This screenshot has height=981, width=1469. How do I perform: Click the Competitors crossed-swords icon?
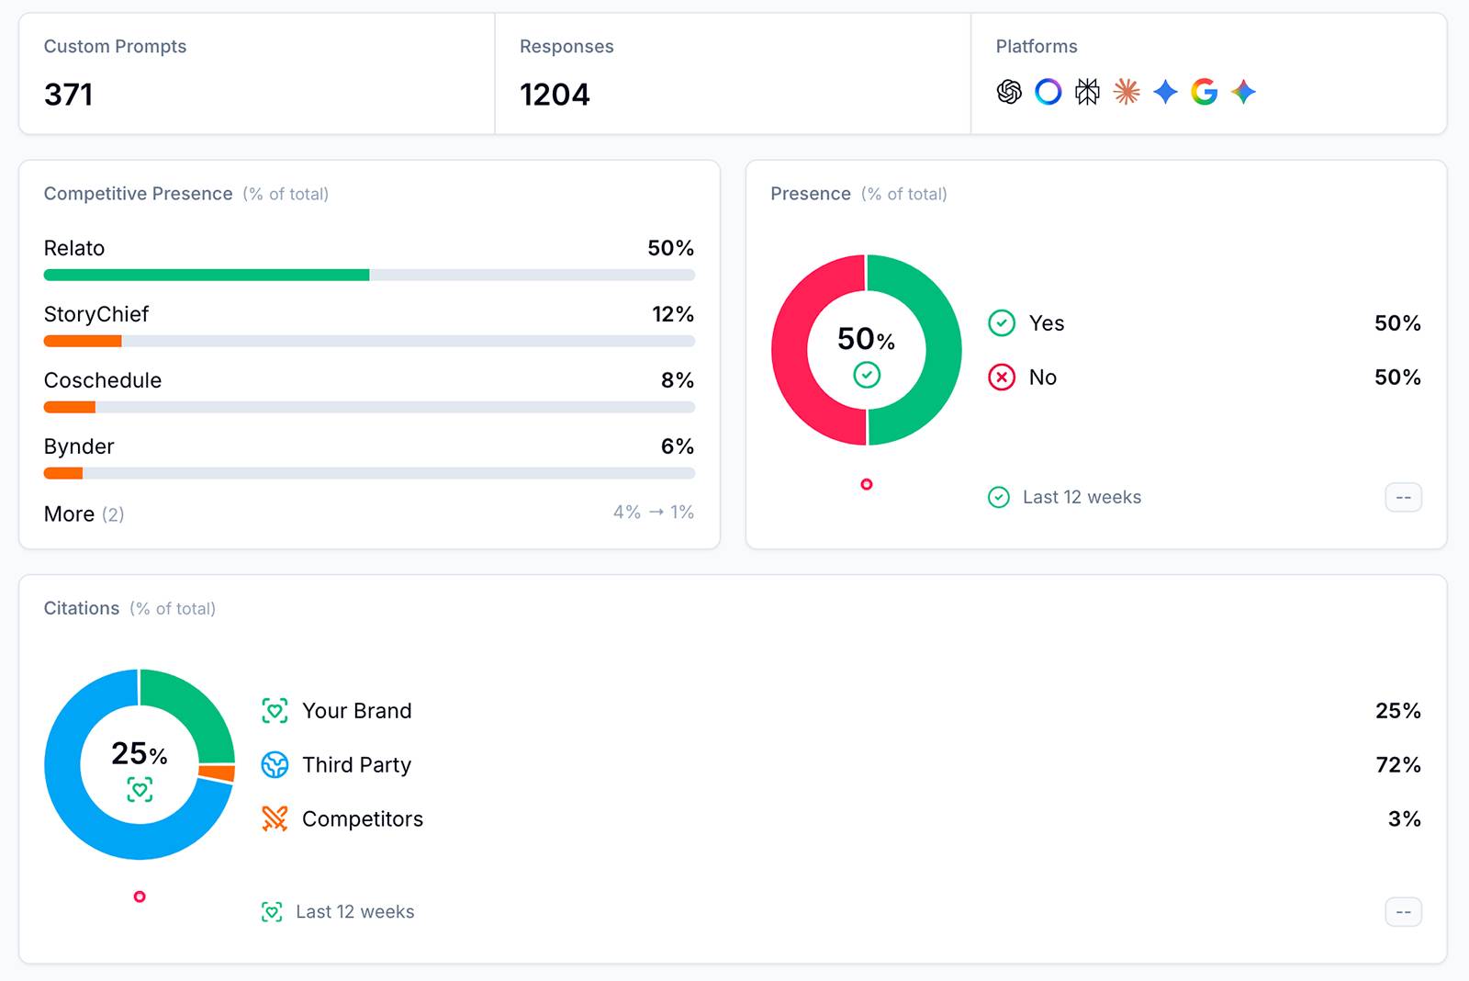275,818
